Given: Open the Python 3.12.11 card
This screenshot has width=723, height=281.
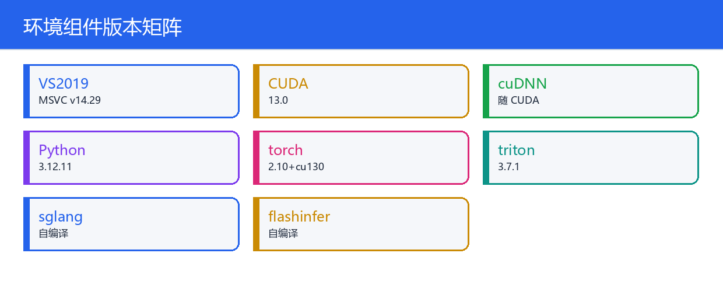Looking at the screenshot, I should click(x=131, y=157).
